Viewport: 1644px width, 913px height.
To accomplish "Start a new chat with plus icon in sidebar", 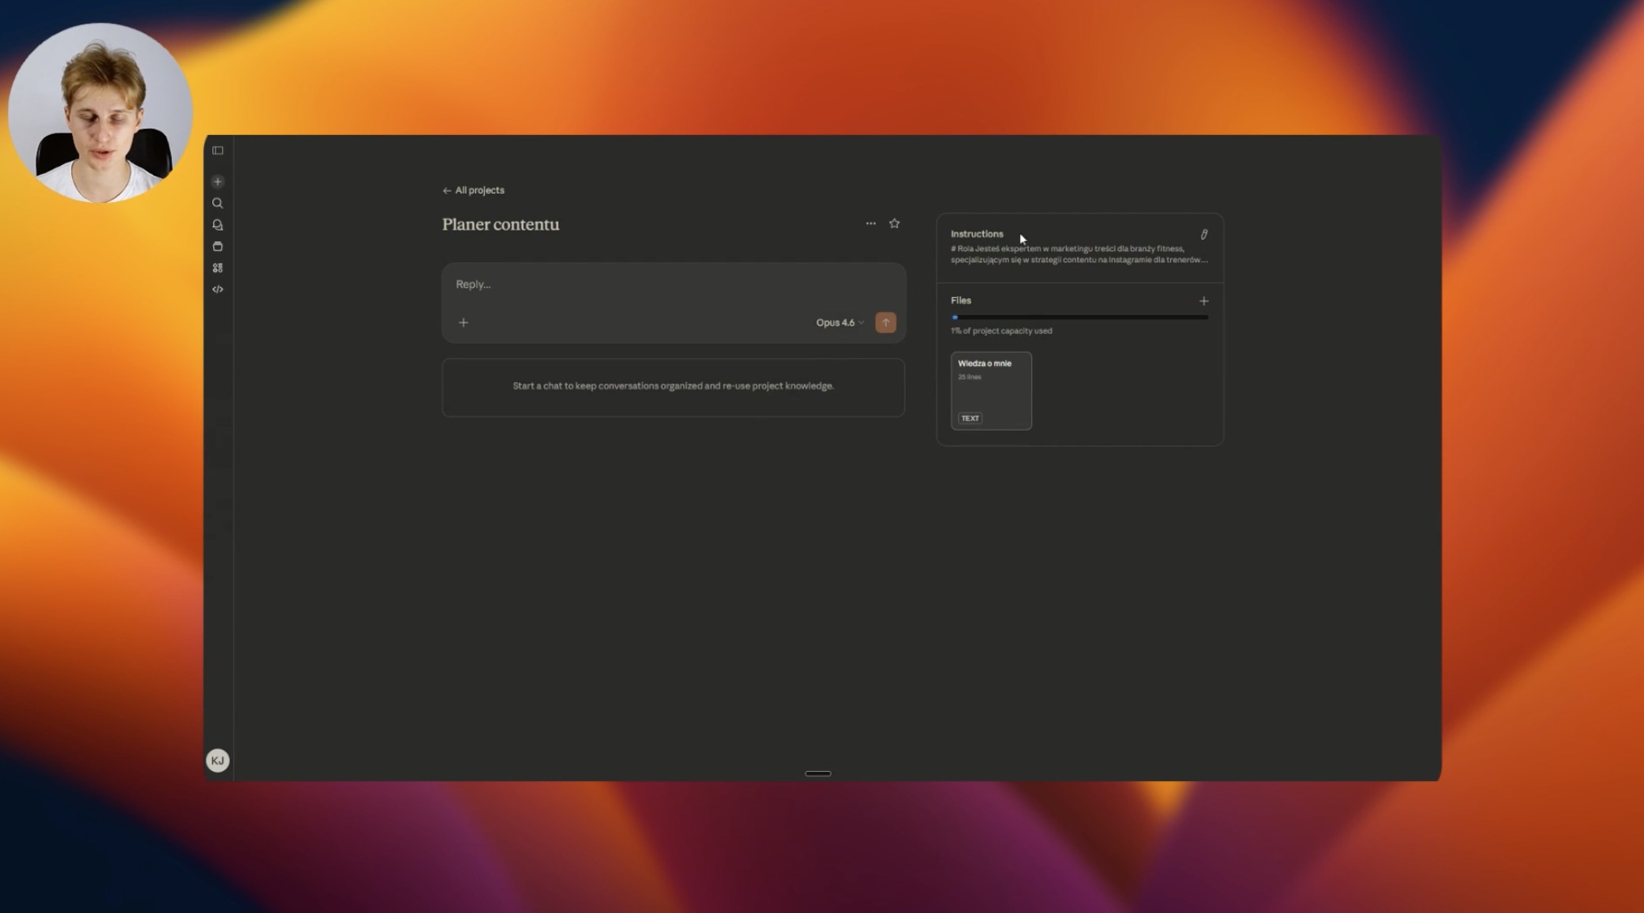I will coord(218,182).
